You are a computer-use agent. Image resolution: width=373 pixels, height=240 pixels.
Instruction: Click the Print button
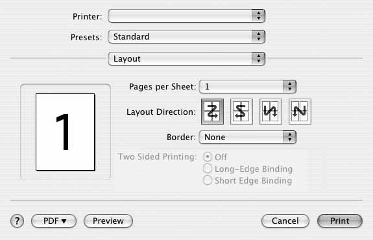click(x=340, y=221)
